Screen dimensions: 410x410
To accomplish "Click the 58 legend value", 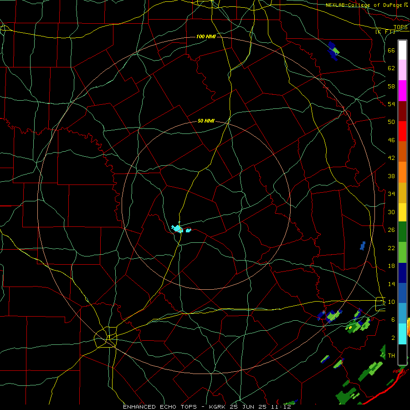I will click(x=391, y=86).
